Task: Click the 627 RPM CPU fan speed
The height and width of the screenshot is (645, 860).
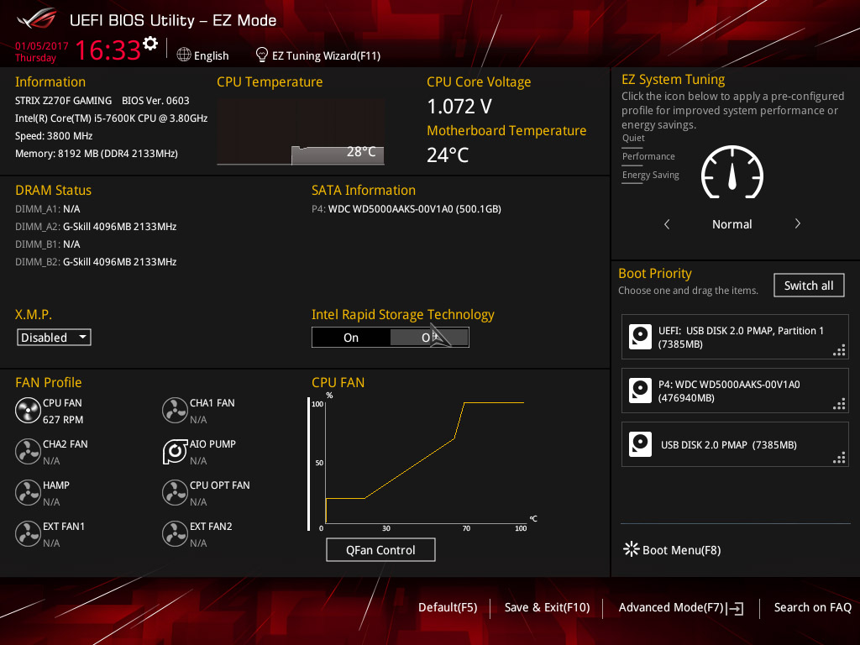Action: (x=63, y=420)
